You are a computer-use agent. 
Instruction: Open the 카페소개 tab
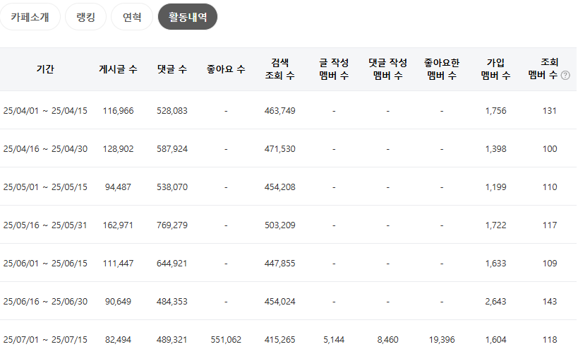[x=30, y=17]
